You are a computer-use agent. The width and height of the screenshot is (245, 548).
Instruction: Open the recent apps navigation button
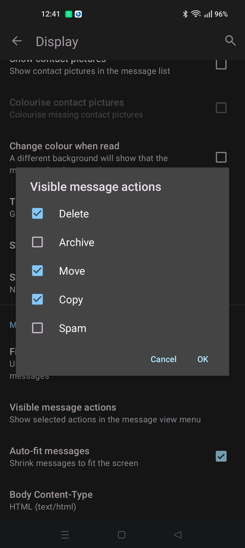65,535
